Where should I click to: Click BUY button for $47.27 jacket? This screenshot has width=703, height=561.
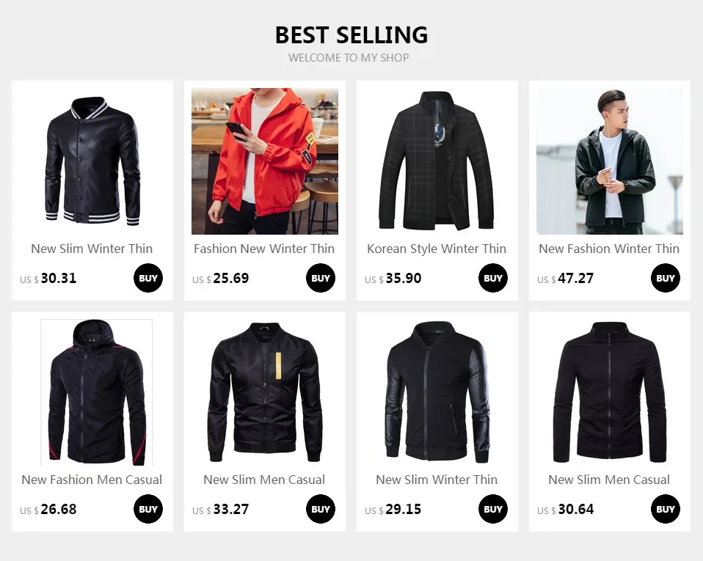666,278
